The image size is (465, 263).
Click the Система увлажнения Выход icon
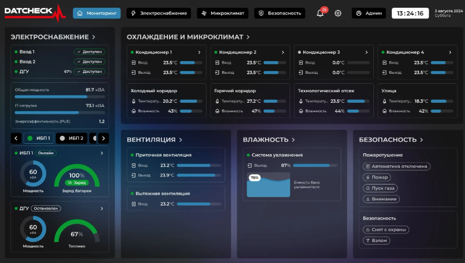249,165
